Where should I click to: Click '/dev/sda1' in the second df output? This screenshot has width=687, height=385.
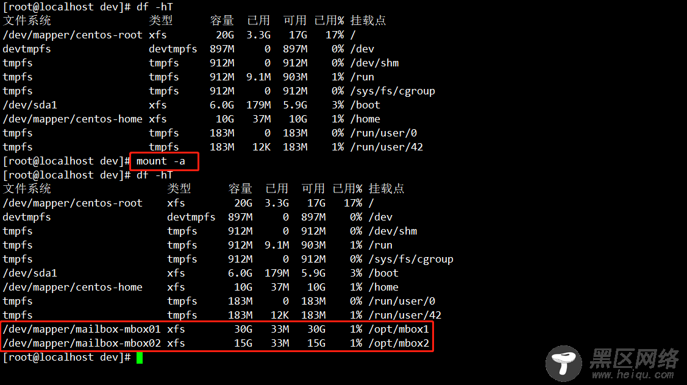[x=30, y=274]
